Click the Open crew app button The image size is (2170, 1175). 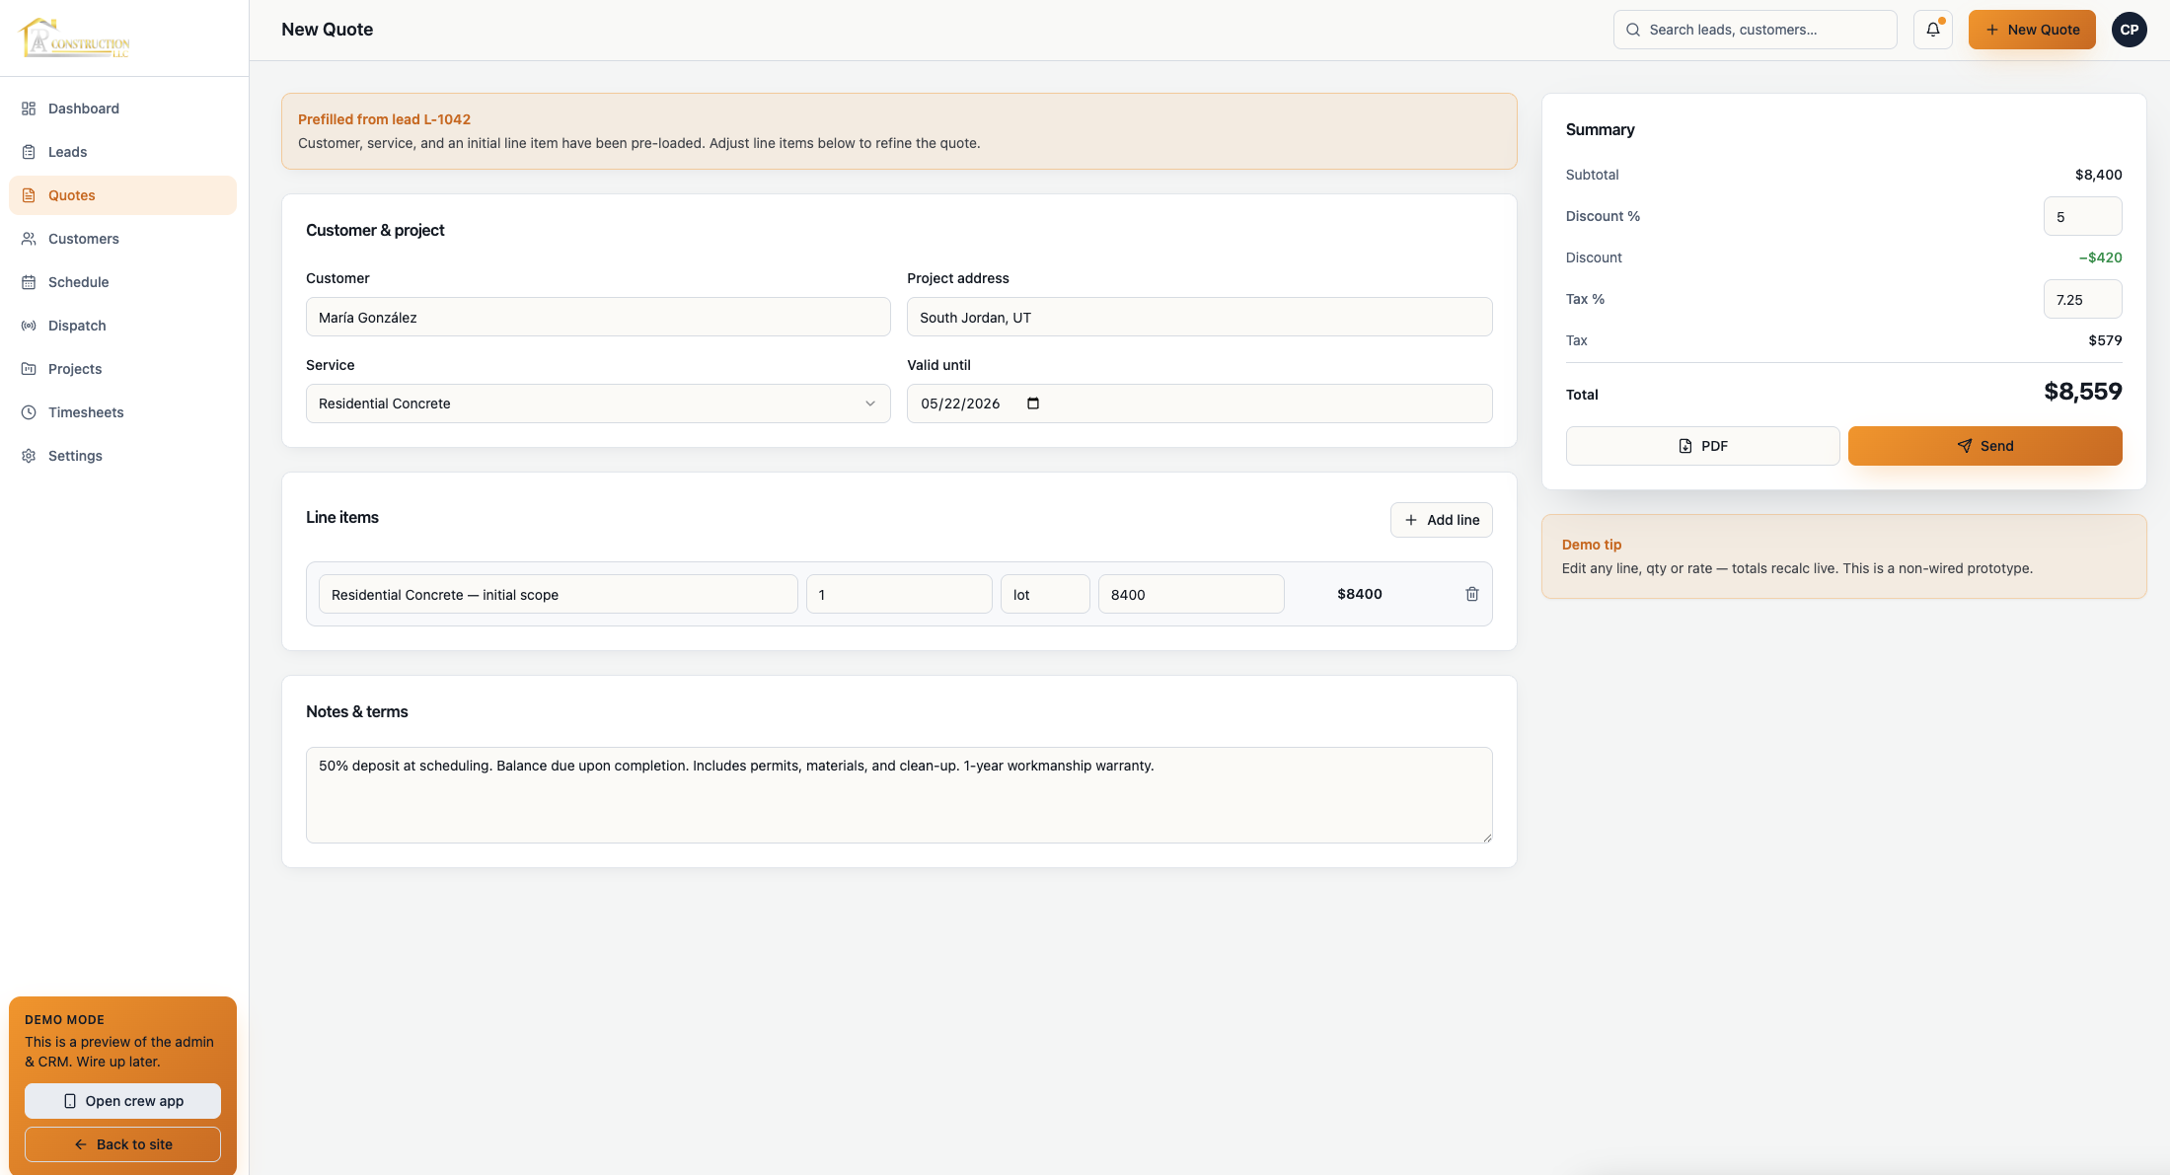121,1101
